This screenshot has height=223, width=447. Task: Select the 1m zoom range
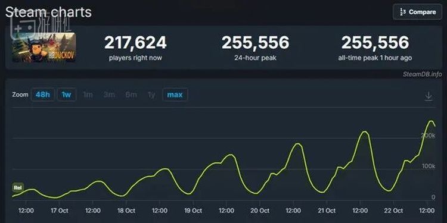[88, 95]
